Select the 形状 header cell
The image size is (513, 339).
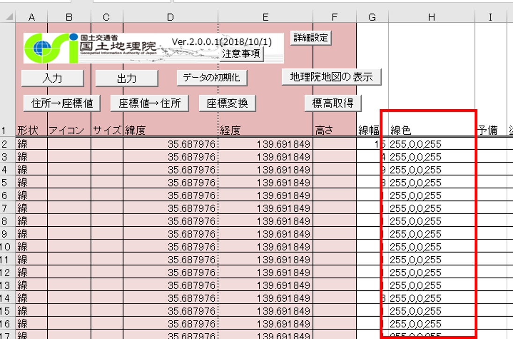(31, 130)
